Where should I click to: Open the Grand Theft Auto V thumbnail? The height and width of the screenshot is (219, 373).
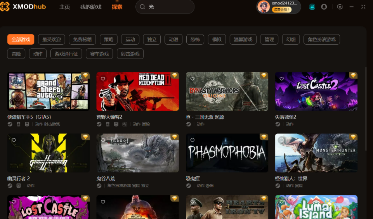(48, 91)
